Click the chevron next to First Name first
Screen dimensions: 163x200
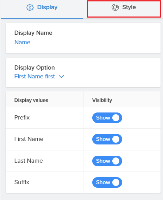[61, 77]
